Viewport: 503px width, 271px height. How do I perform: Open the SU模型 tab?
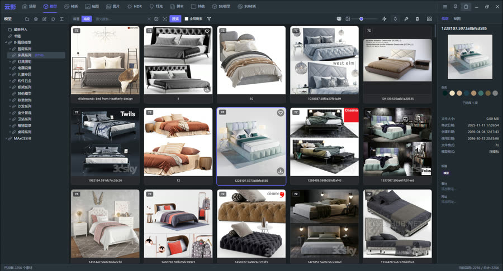(x=221, y=6)
